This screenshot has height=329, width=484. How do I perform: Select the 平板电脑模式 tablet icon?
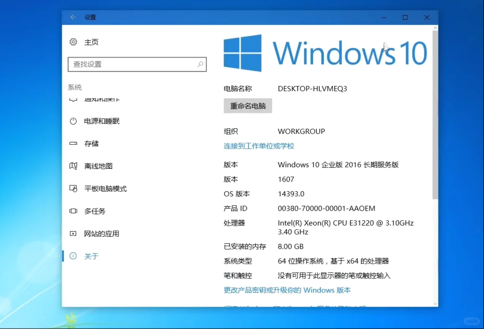73,188
